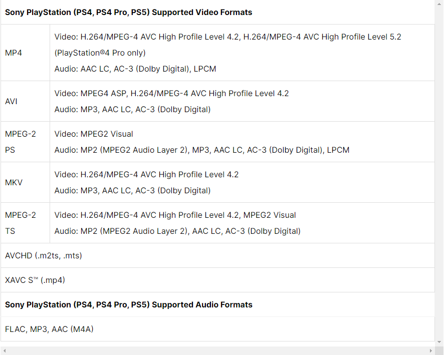This screenshot has height=355, width=444.
Task: Click the FLAC, MP3, AAC (M4A) row
Action: tap(217, 329)
